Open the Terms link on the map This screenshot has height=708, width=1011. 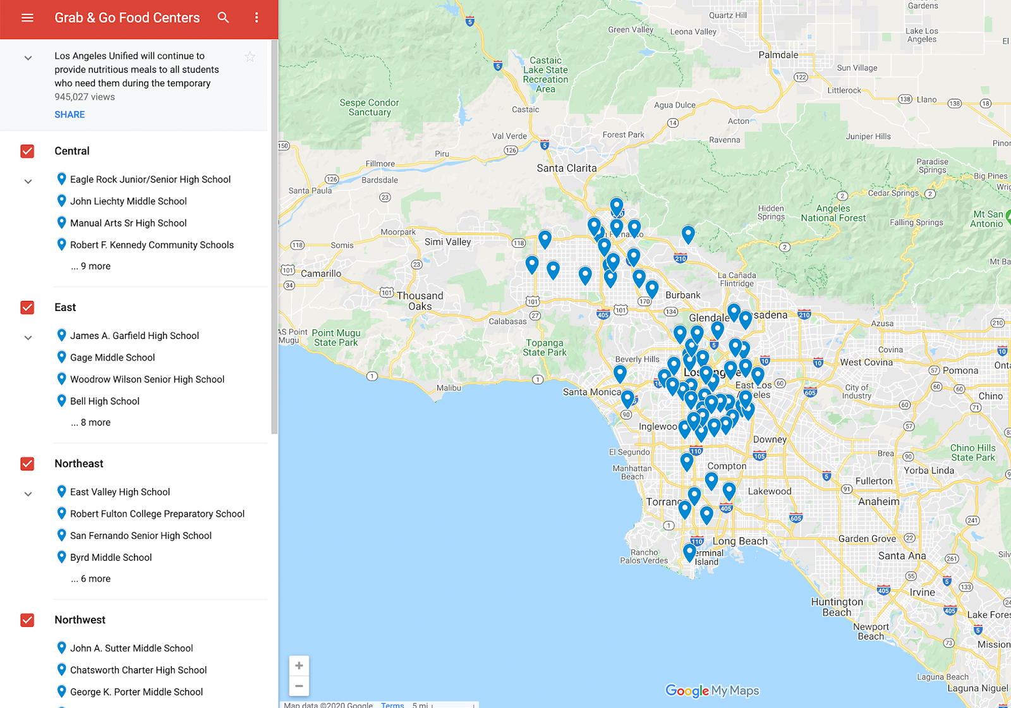point(392,705)
